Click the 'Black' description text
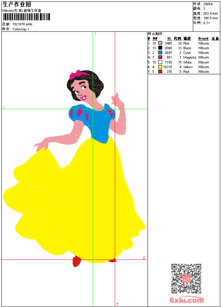Viewport: 221px width, 307px height. click(187, 48)
